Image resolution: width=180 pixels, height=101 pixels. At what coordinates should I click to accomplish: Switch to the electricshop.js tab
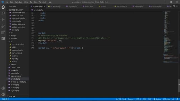pyautogui.click(x=122, y=6)
